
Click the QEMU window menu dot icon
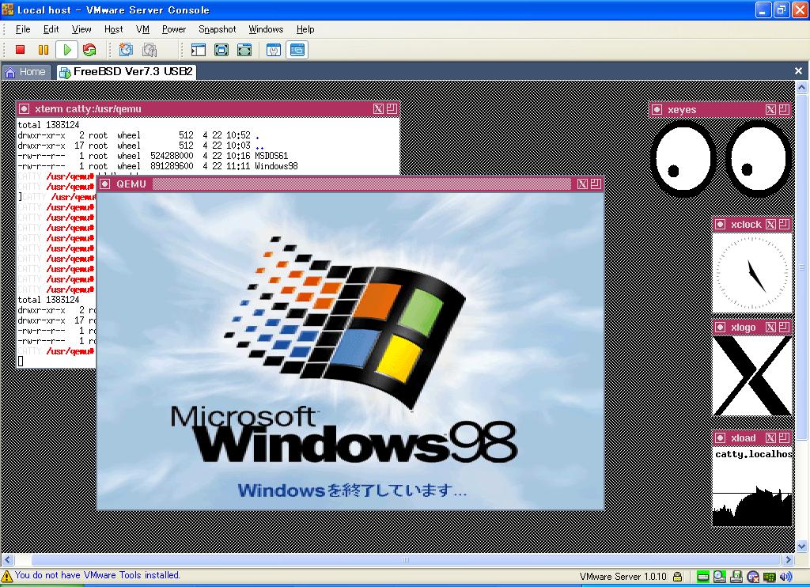[105, 184]
